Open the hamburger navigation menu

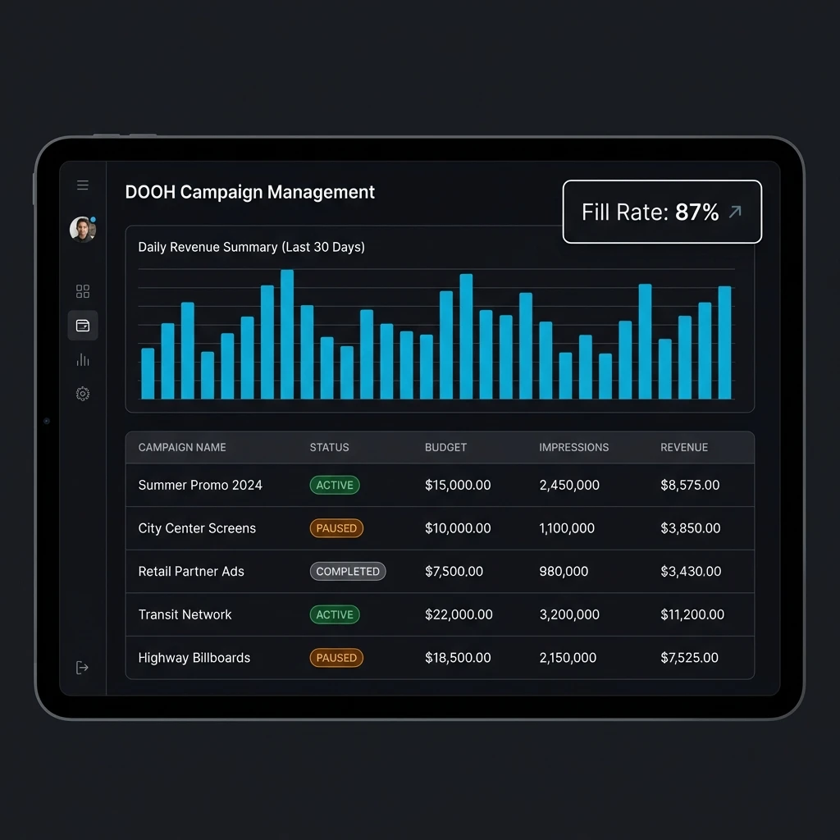coord(82,185)
